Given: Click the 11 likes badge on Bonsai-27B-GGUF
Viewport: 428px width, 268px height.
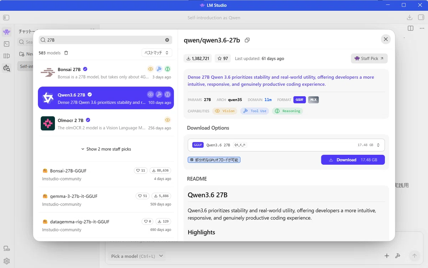Looking at the screenshot, I should pos(141,171).
